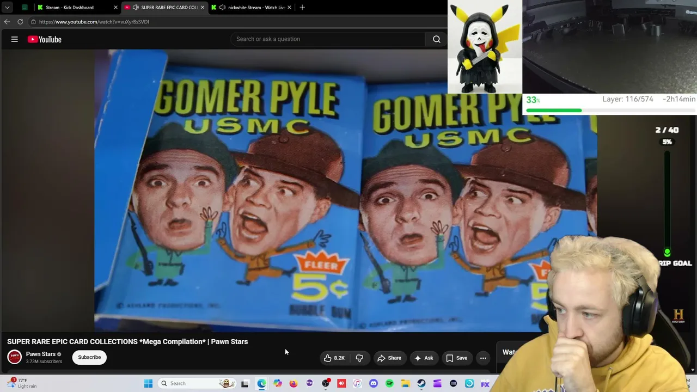Open the more actions ellipsis menu
This screenshot has height=392, width=697.
click(x=483, y=358)
